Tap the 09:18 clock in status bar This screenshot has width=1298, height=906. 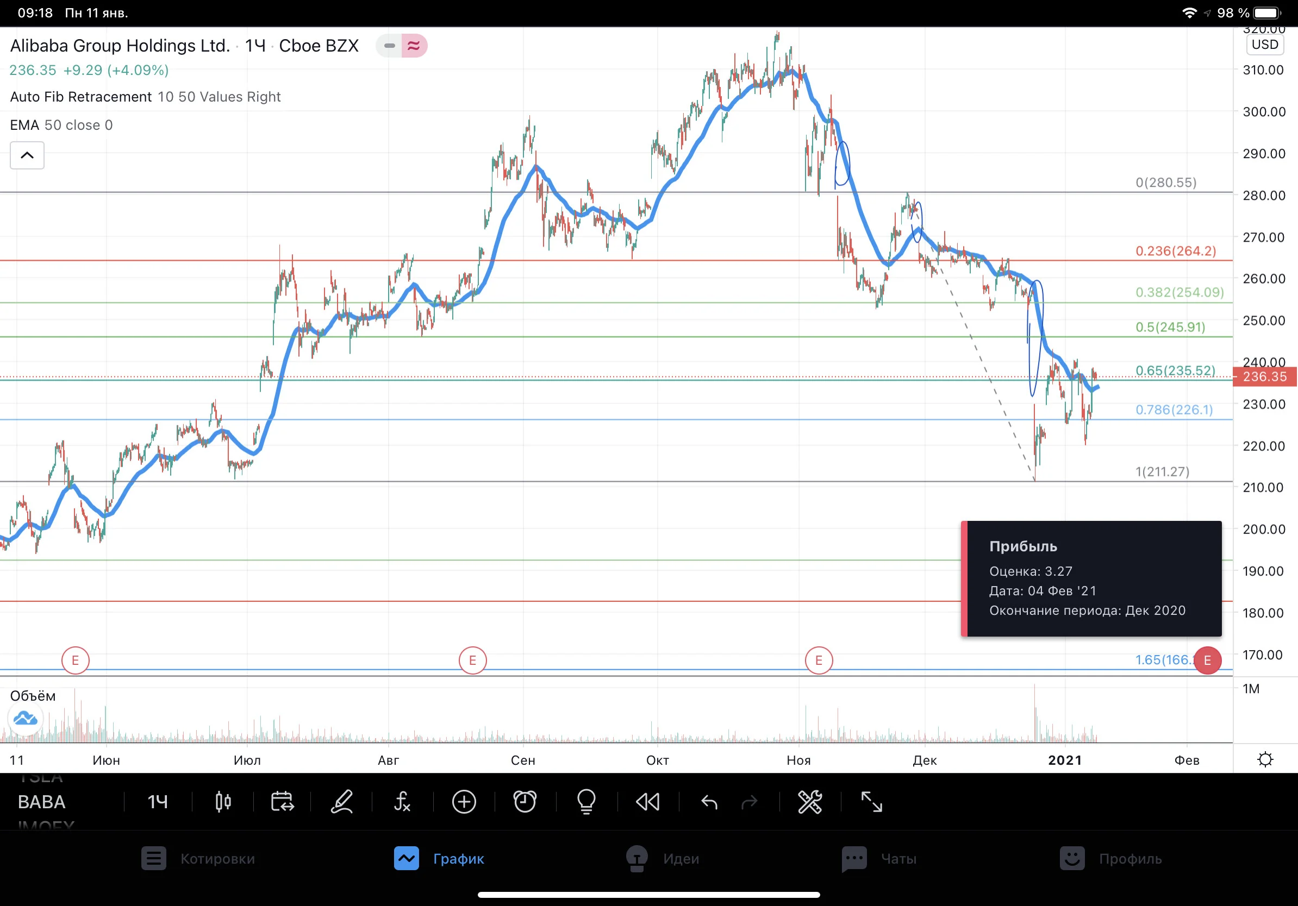tap(35, 12)
